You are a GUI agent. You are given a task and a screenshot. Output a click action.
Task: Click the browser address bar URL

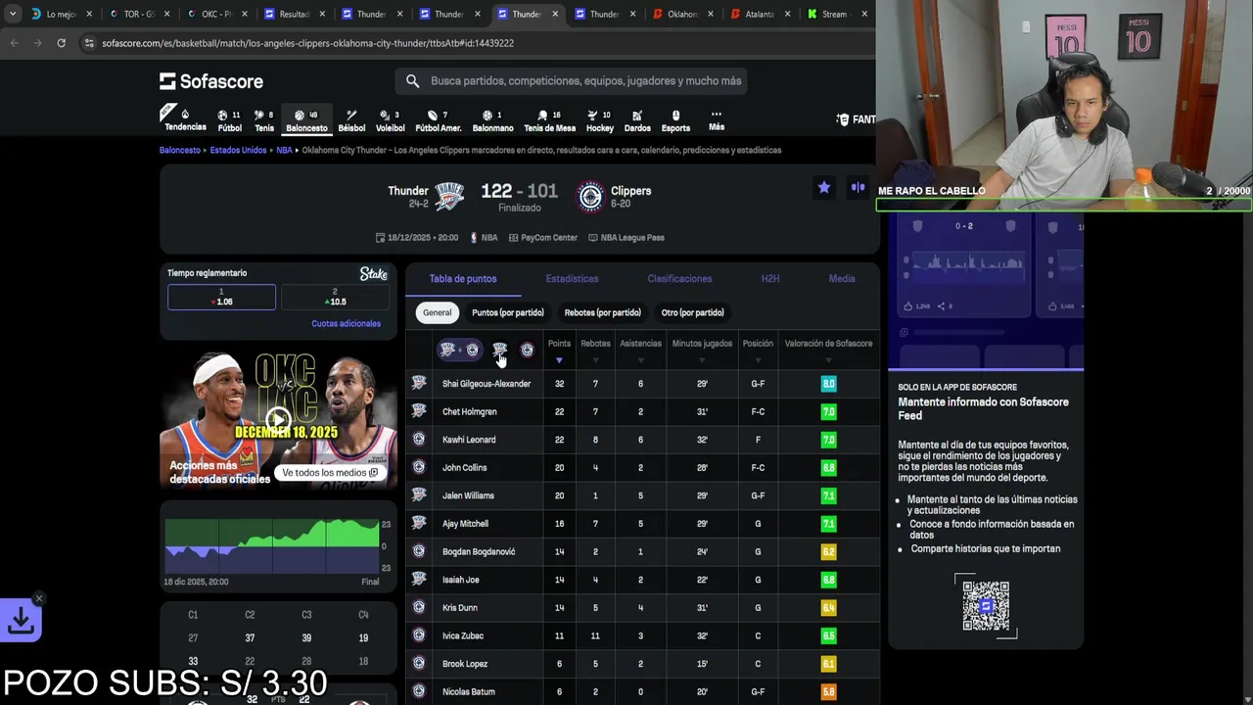[307, 43]
